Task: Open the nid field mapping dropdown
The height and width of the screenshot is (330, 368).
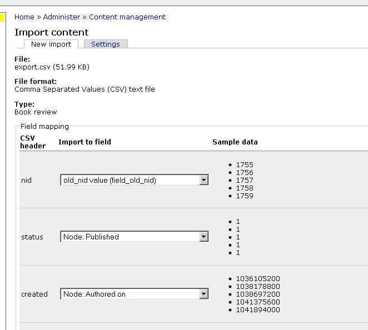Action: click(134, 180)
